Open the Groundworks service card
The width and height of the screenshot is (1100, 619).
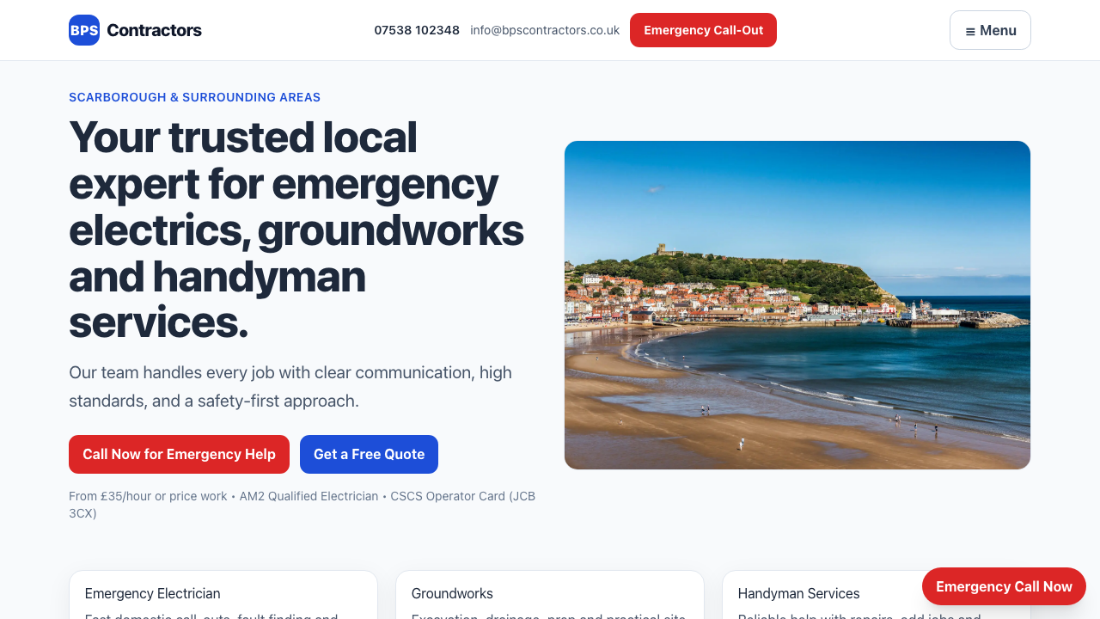pos(549,593)
